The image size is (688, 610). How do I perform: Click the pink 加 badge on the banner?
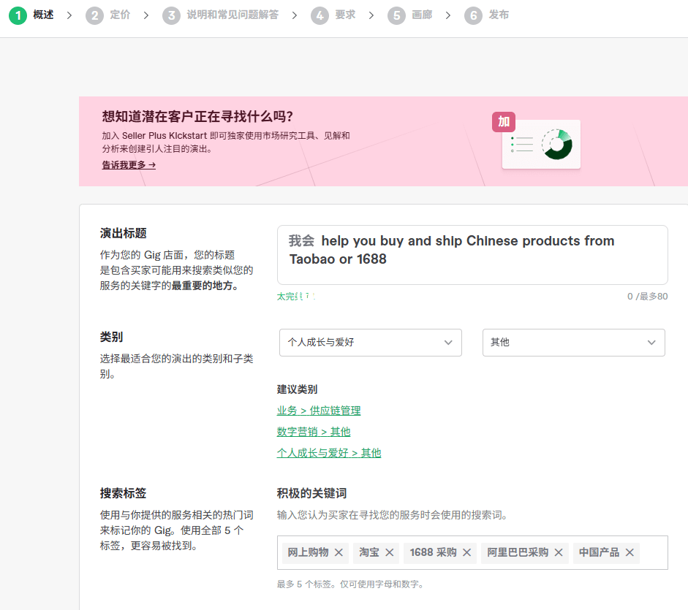coord(503,122)
